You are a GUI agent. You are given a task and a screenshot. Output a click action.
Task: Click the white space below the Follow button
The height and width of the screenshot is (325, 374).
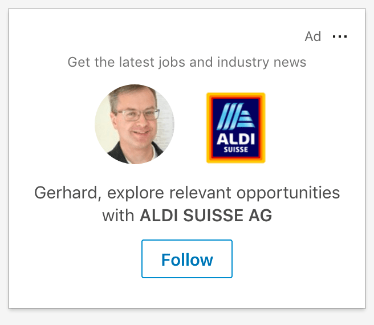[187, 292]
